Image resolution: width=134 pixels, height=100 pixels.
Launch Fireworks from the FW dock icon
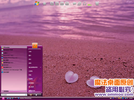pyautogui.click(x=57, y=3)
